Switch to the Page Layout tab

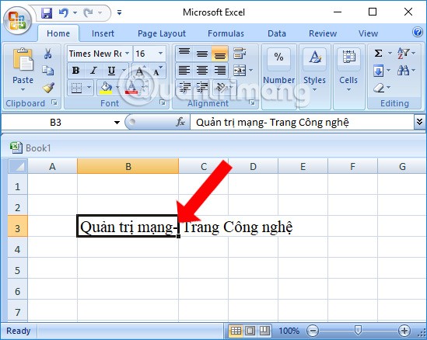162,33
